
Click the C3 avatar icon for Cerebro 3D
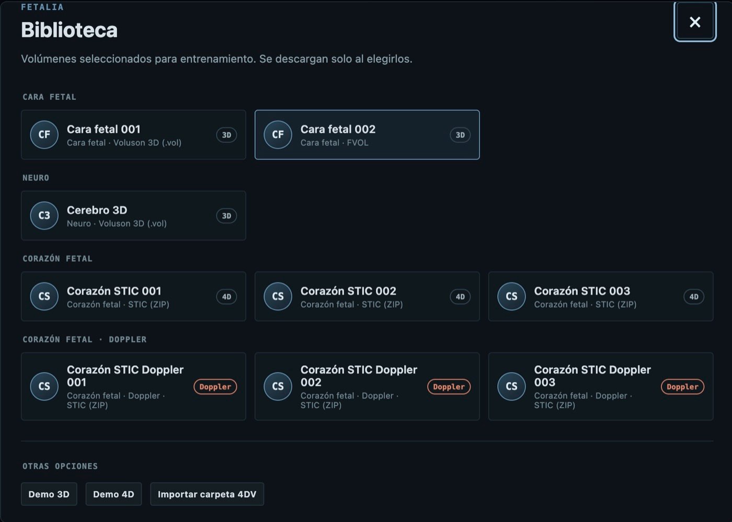coord(44,216)
